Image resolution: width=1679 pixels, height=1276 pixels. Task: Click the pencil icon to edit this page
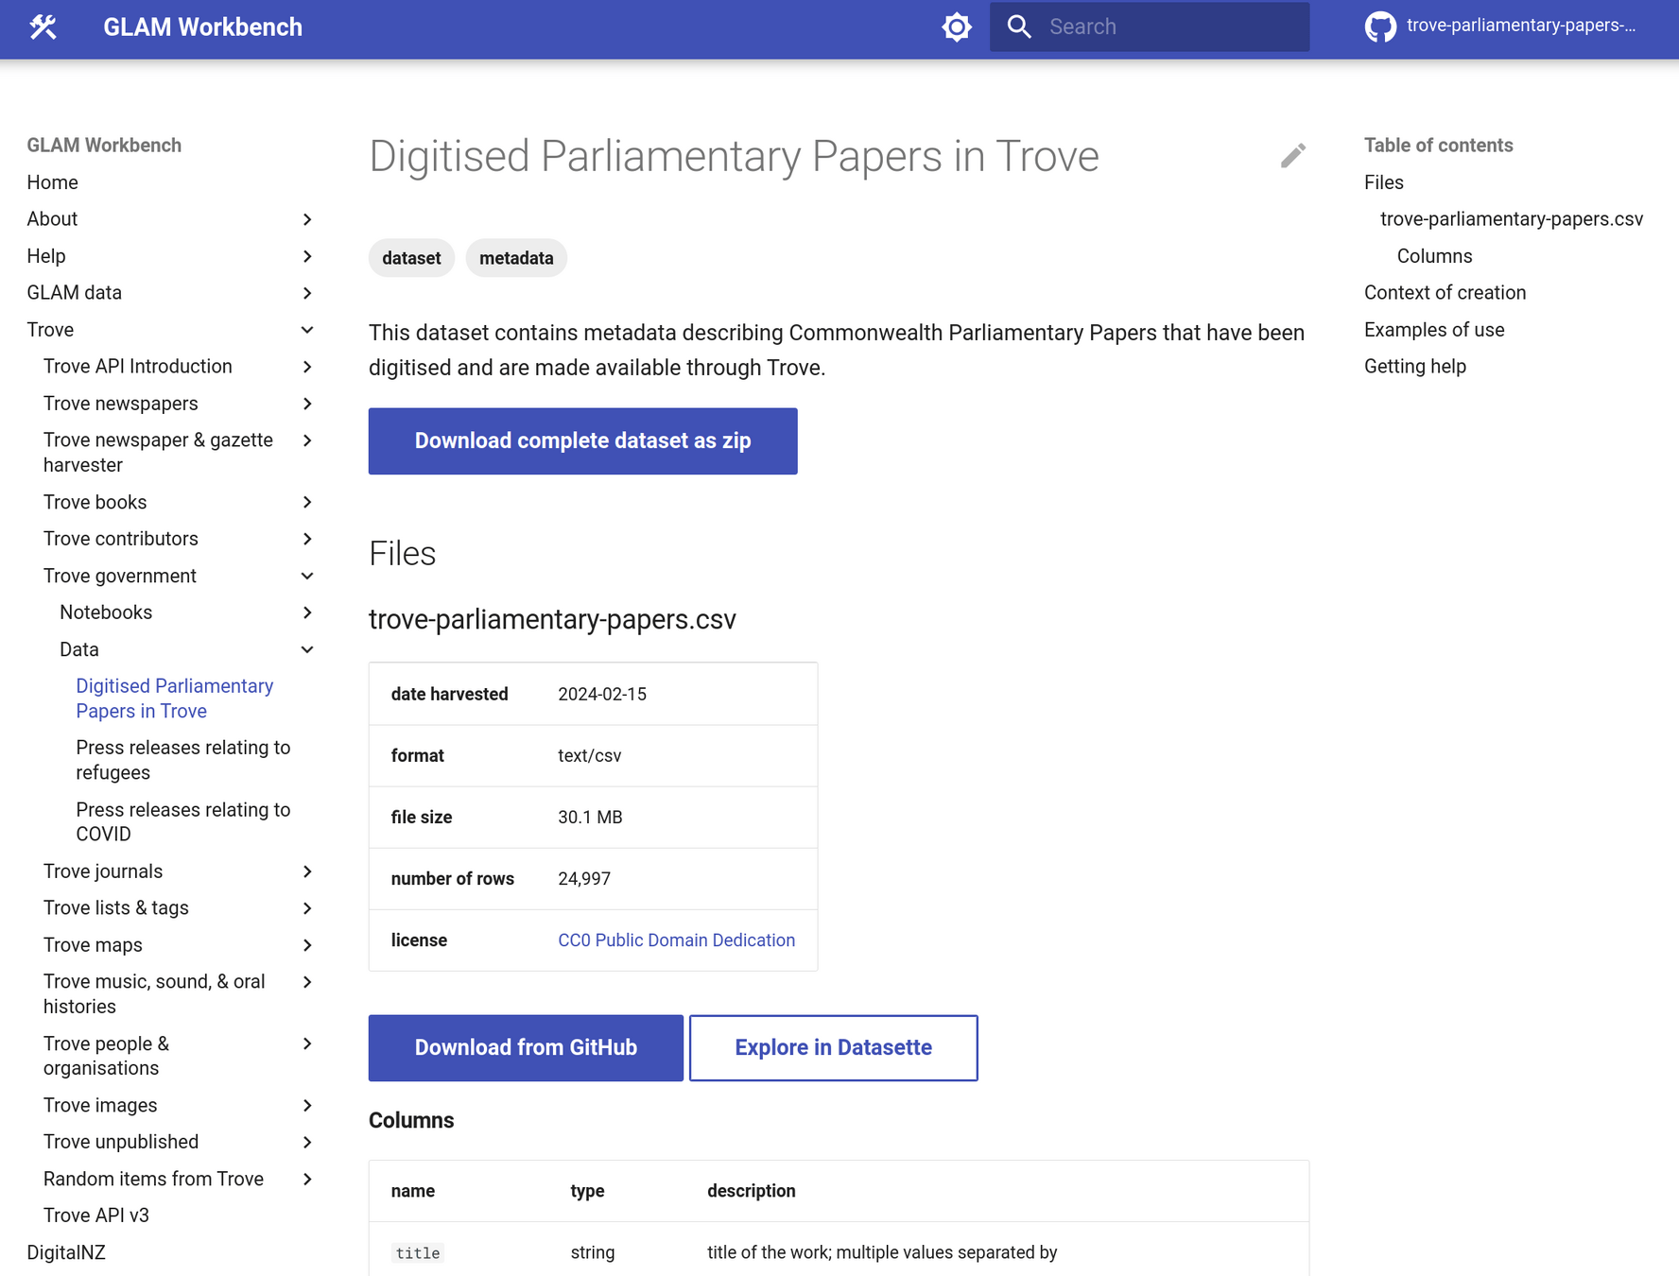[x=1292, y=156]
